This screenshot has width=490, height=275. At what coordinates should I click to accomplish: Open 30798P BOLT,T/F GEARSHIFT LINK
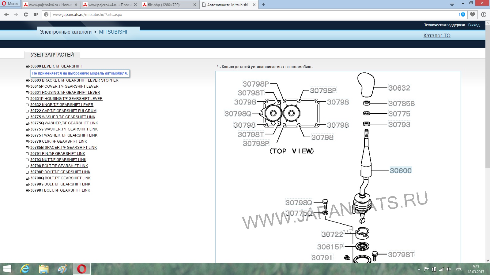[60, 172]
